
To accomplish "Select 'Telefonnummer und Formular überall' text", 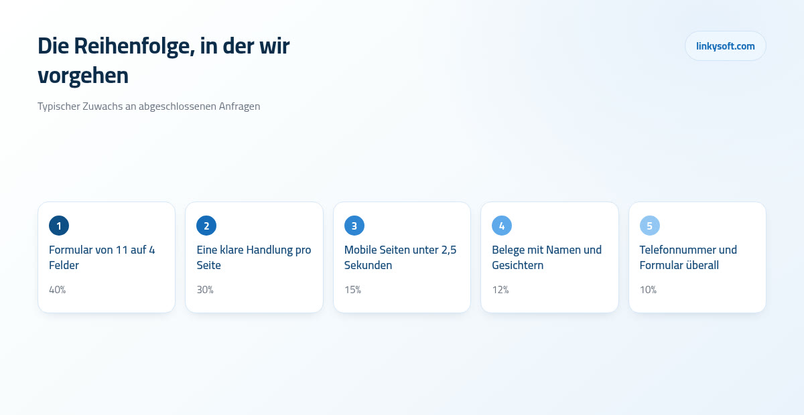I will pyautogui.click(x=688, y=258).
